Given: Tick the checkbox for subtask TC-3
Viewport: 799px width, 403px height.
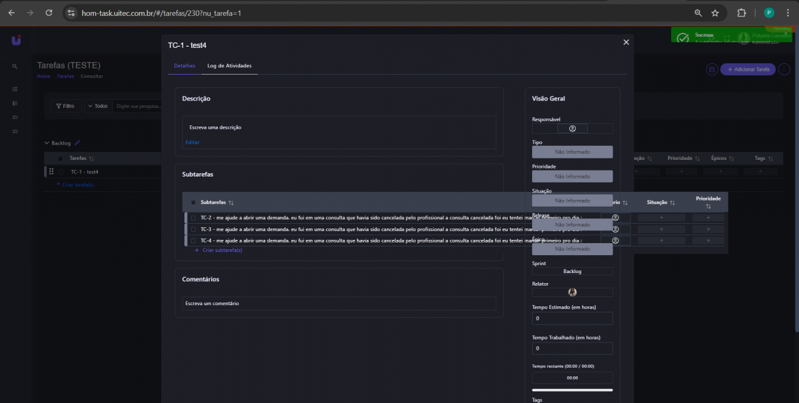Looking at the screenshot, I should 193,229.
